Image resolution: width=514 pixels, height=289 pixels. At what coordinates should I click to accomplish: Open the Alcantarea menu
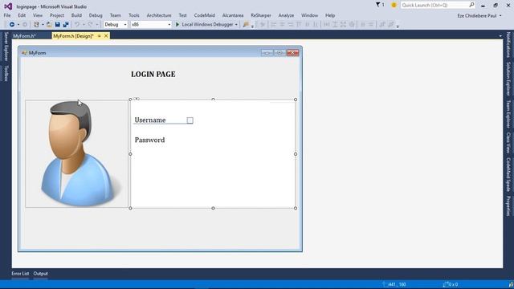click(x=233, y=15)
